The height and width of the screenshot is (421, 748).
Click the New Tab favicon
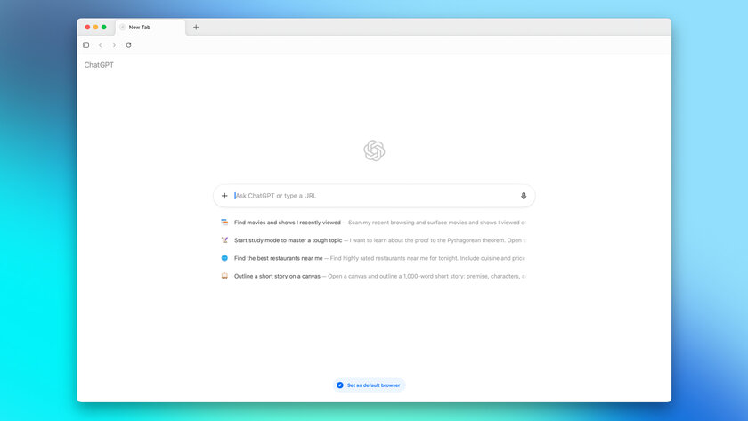click(x=123, y=28)
